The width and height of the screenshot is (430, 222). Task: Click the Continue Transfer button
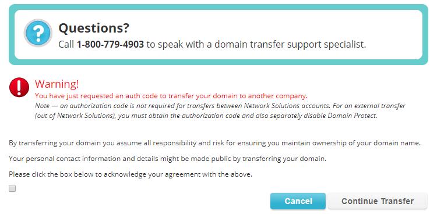click(x=378, y=201)
